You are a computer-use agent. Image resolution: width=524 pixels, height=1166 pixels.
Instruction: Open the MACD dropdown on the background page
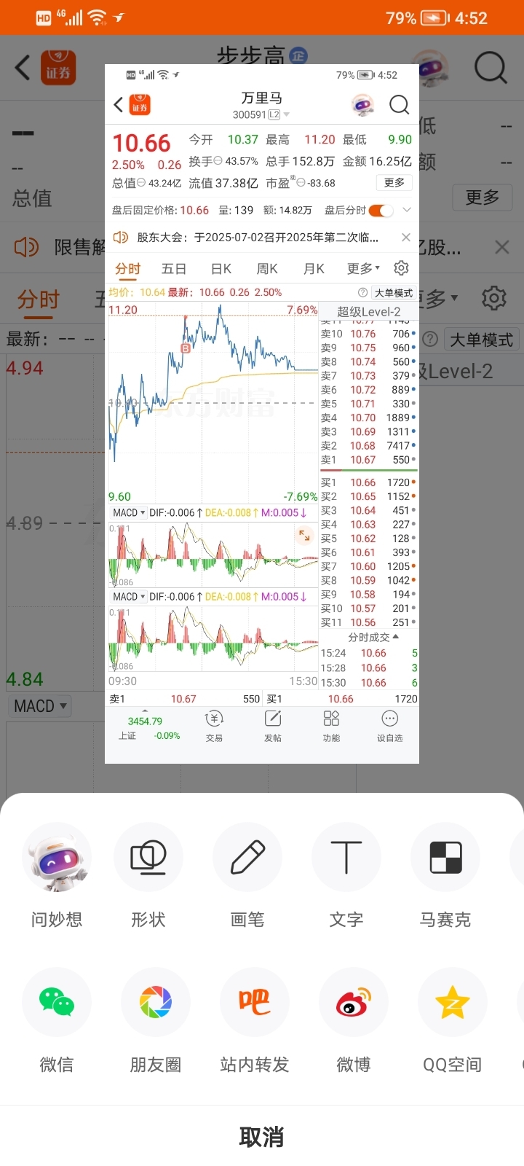40,706
